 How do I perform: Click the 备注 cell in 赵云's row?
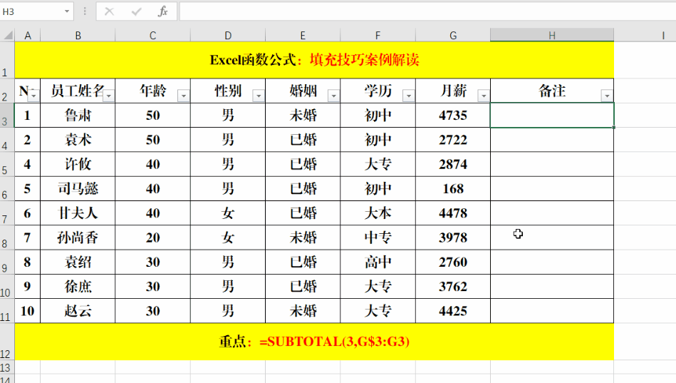[552, 311]
